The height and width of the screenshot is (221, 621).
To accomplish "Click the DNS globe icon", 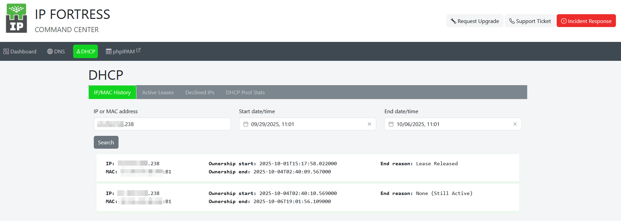I will click(50, 51).
